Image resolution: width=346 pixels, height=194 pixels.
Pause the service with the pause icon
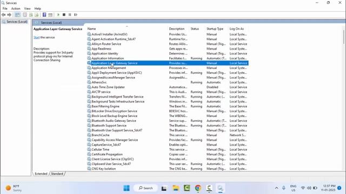(x=70, y=15)
